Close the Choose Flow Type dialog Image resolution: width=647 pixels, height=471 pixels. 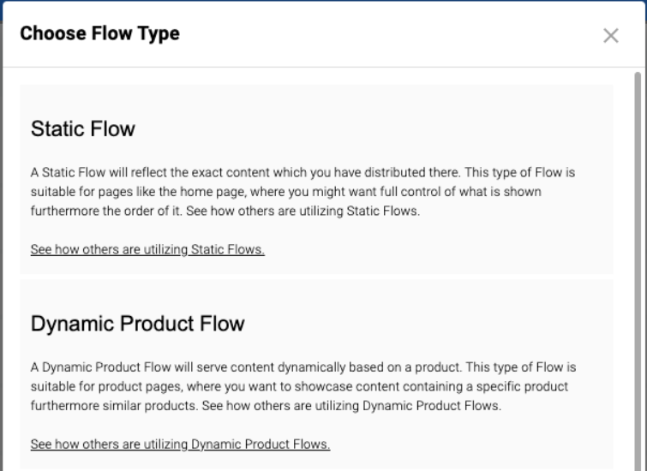pos(610,36)
